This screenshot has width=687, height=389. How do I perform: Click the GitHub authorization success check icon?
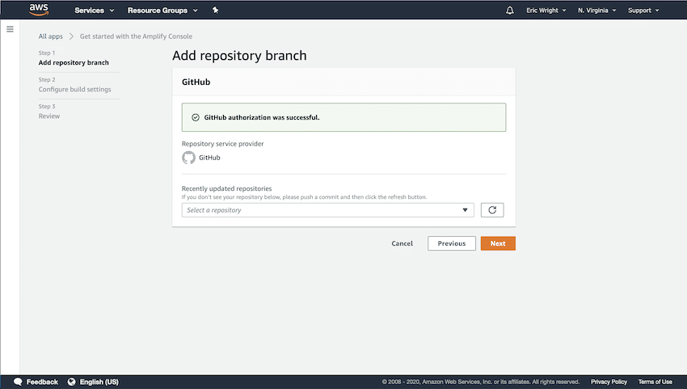(196, 117)
